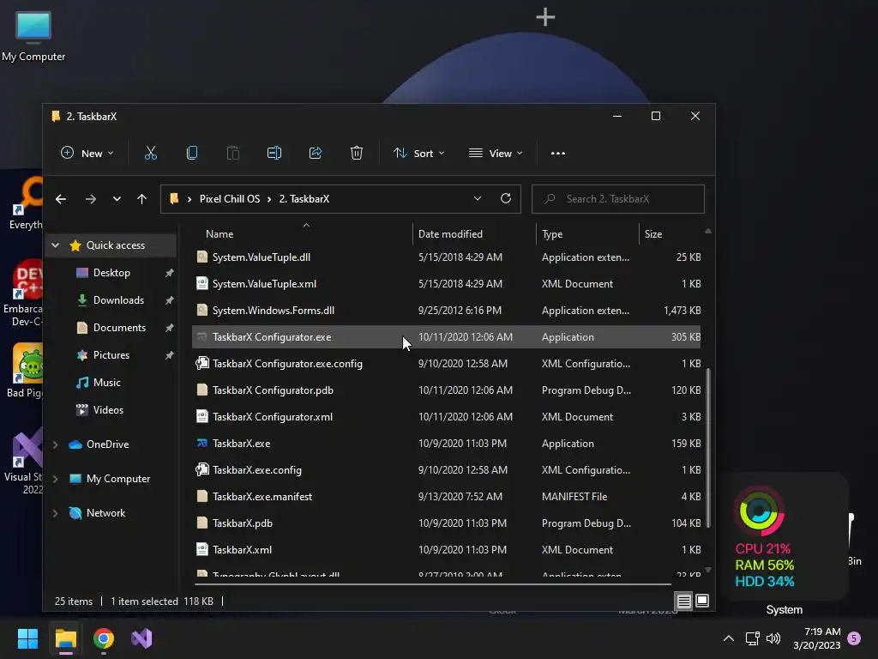Image resolution: width=878 pixels, height=659 pixels.
Task: Select TaskbarX Configurator.xml file
Action: tap(446, 417)
